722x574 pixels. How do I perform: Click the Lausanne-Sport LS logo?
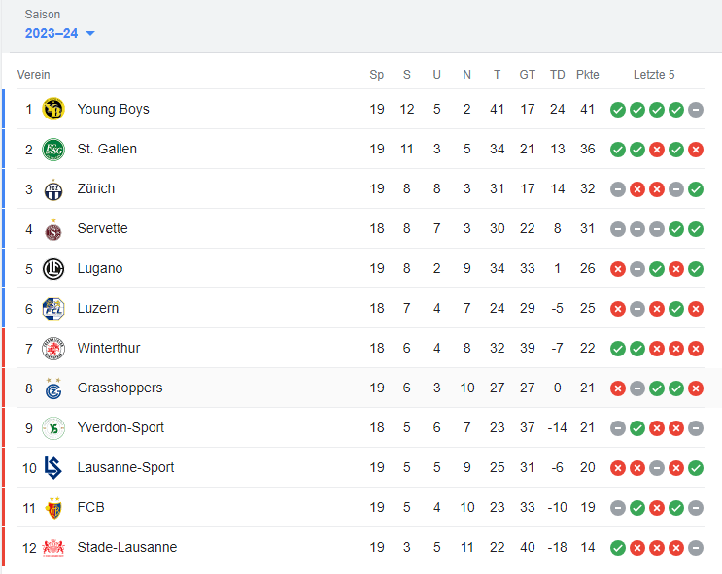click(x=52, y=468)
